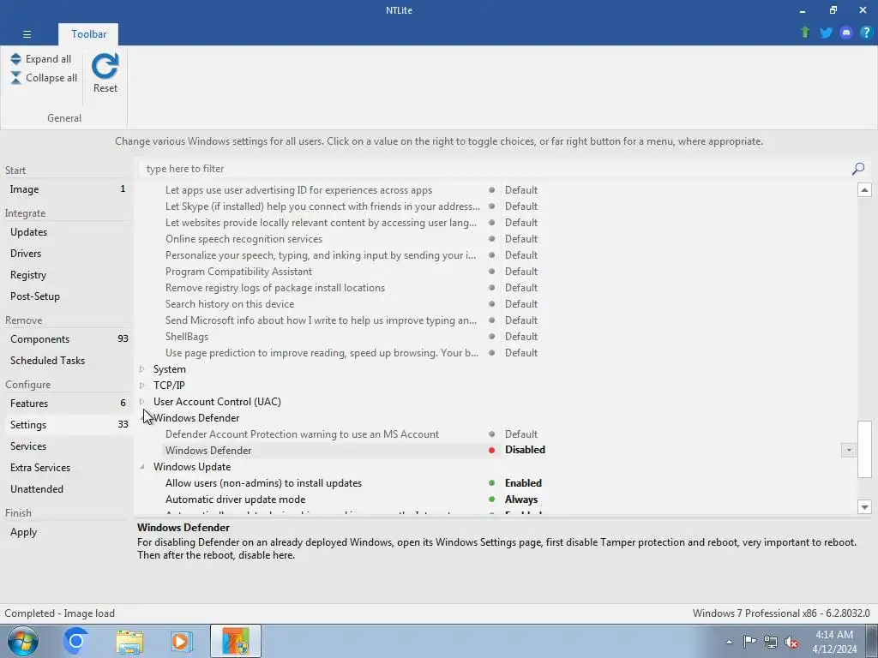Expand the TCP/IP tree node
Image resolution: width=878 pixels, height=658 pixels.
(142, 386)
